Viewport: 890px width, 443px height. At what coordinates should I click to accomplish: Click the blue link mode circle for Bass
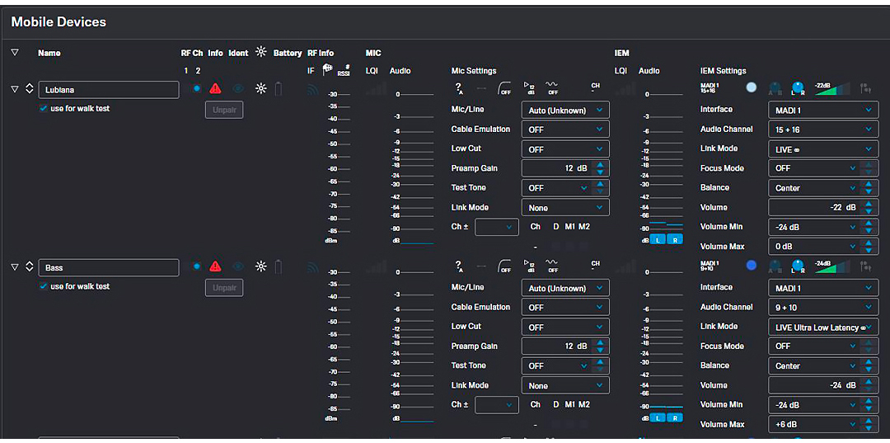point(751,266)
